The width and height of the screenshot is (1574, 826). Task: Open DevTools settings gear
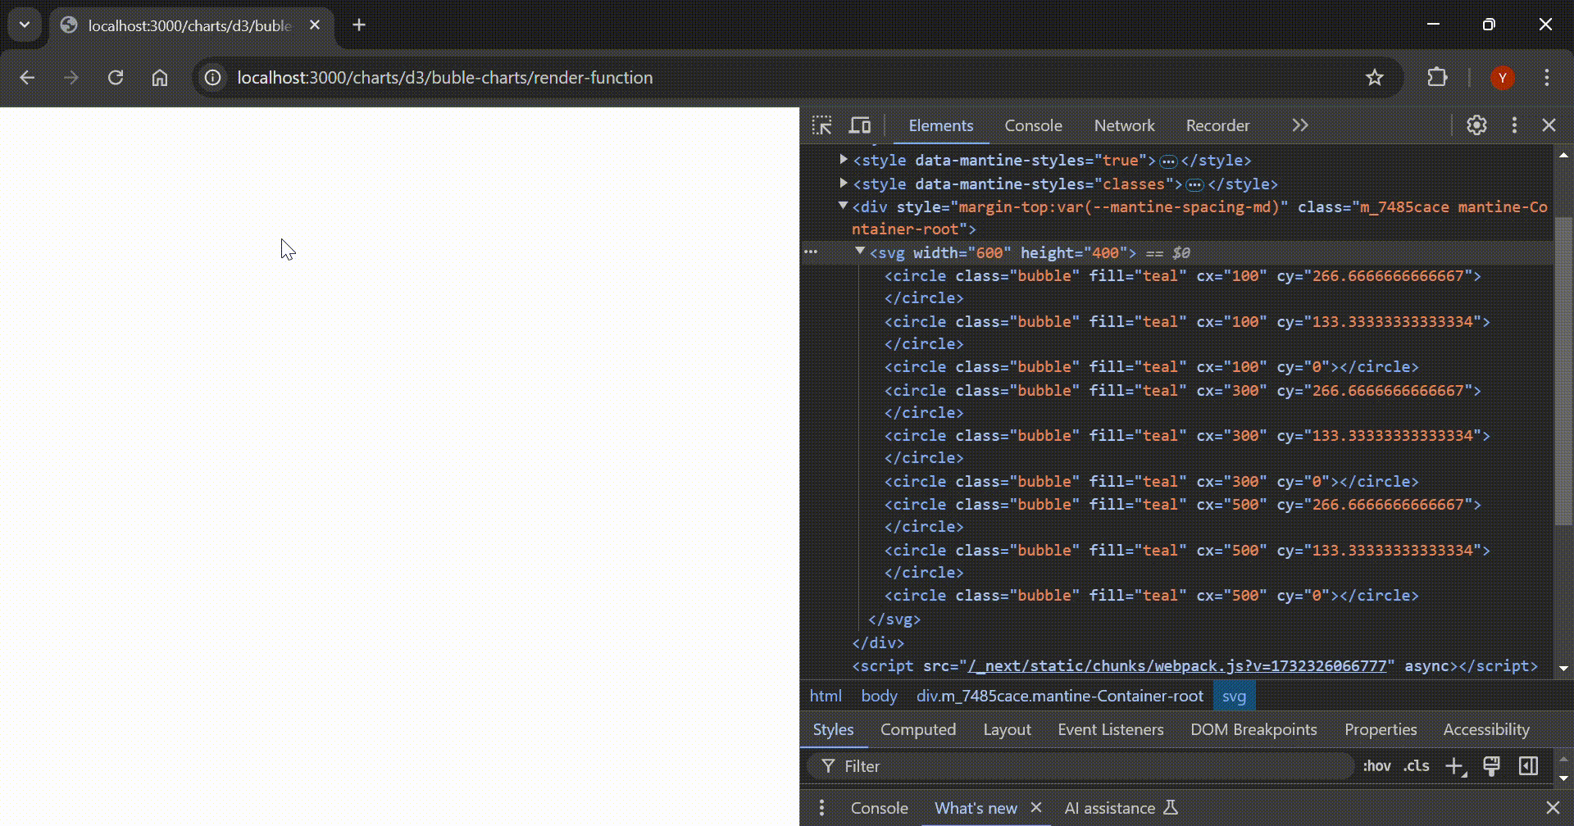(x=1476, y=125)
